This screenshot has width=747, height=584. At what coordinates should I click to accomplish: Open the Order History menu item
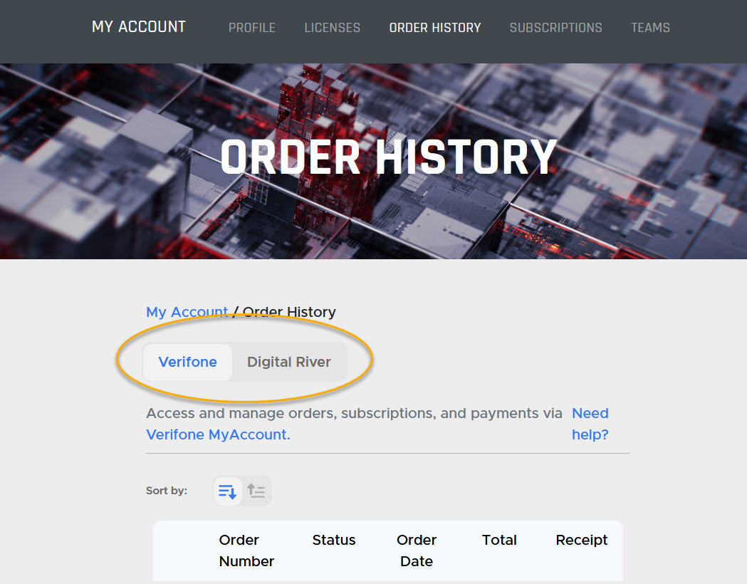[435, 28]
